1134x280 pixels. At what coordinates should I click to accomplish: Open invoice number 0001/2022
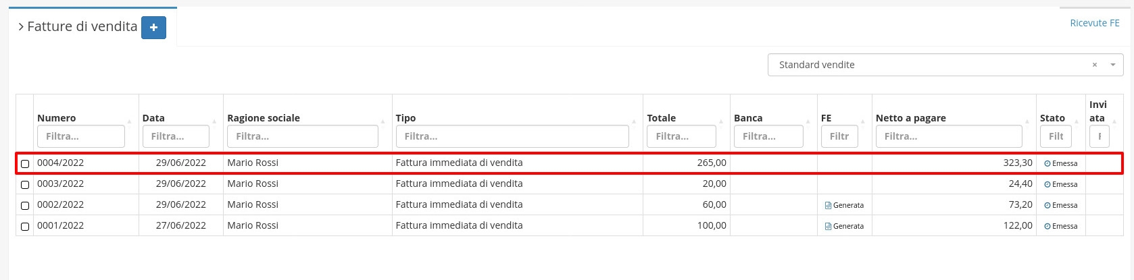click(61, 225)
